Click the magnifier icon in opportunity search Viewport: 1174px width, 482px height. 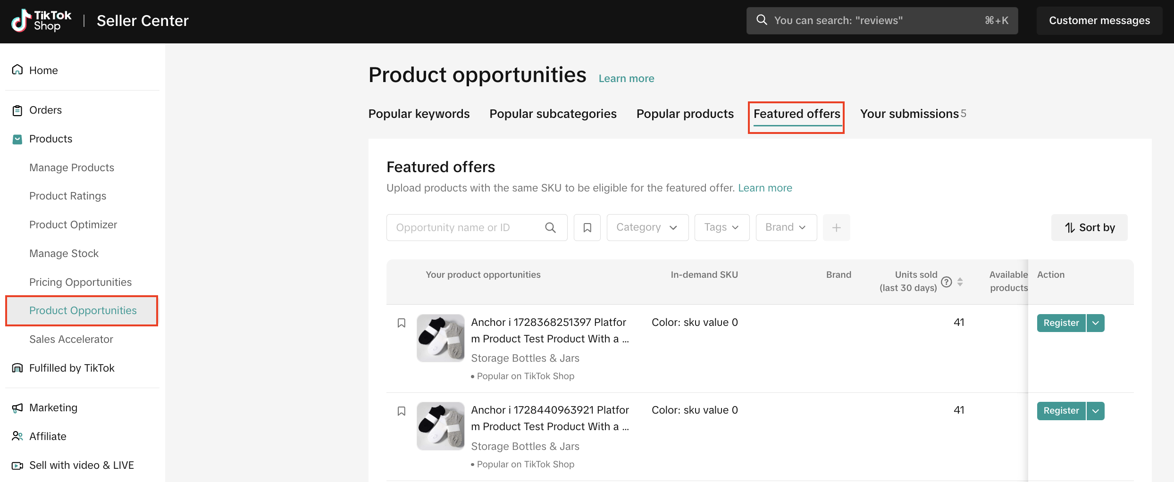[x=550, y=228]
